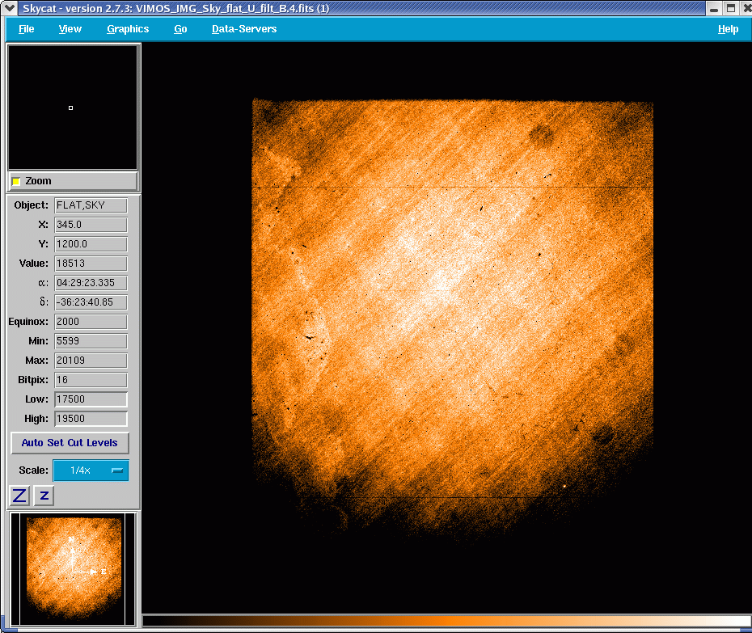Open the window menu icon in title bar
The height and width of the screenshot is (633, 752).
click(9, 7)
